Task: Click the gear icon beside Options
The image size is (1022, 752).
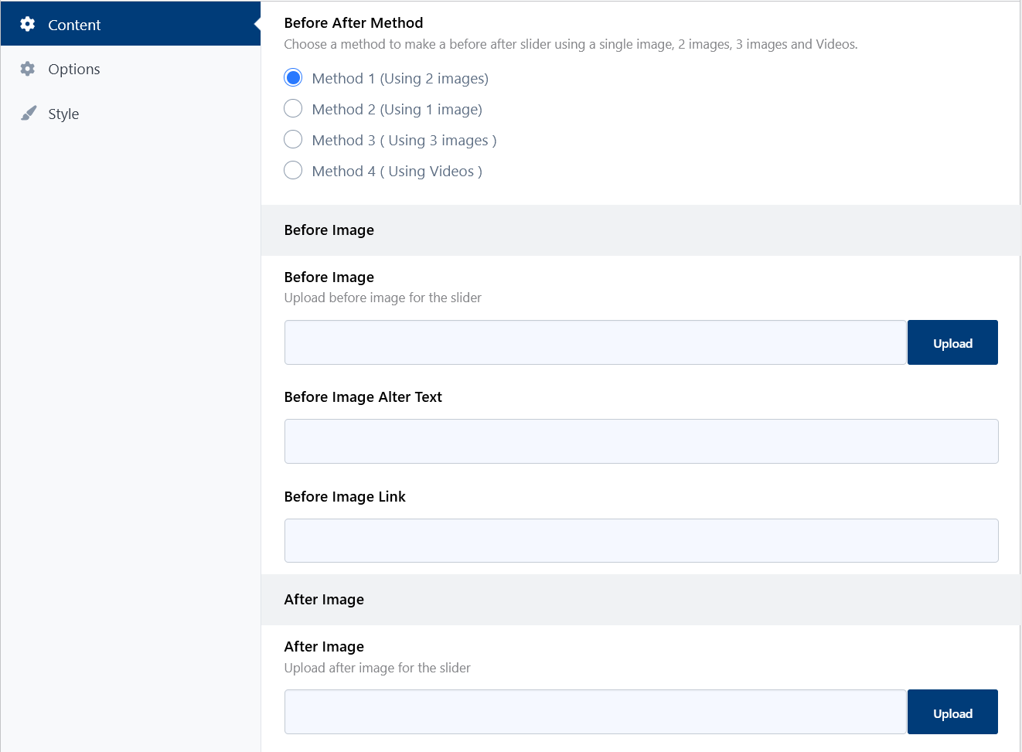Action: [28, 69]
